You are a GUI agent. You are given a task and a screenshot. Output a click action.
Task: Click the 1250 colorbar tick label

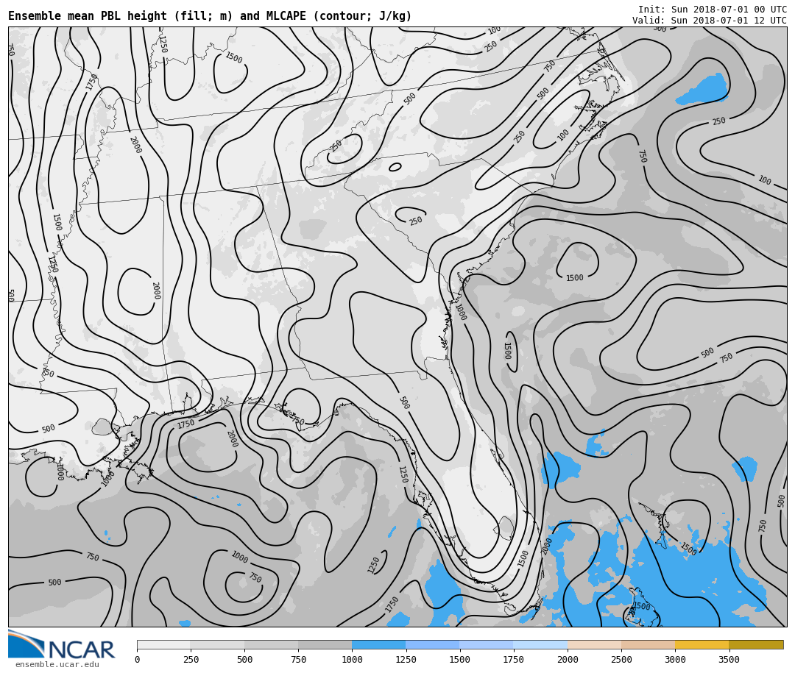pyautogui.click(x=406, y=660)
